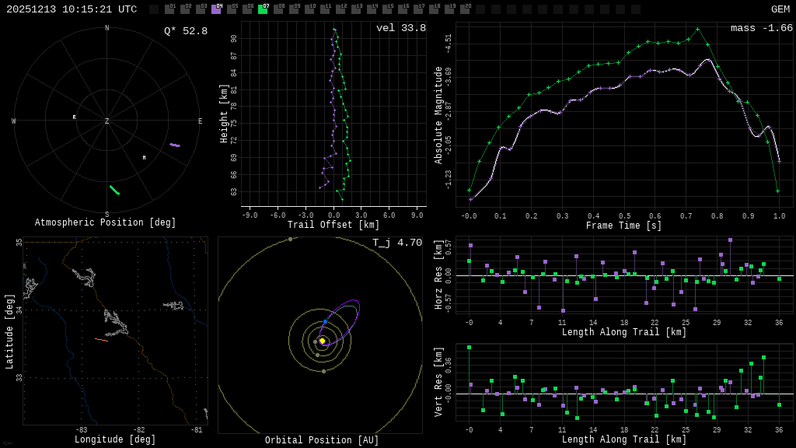
Task: Click the T_j 4.70 value
Action: pyautogui.click(x=396, y=243)
